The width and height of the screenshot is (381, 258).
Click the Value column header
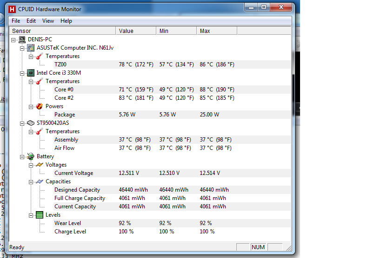136,31
